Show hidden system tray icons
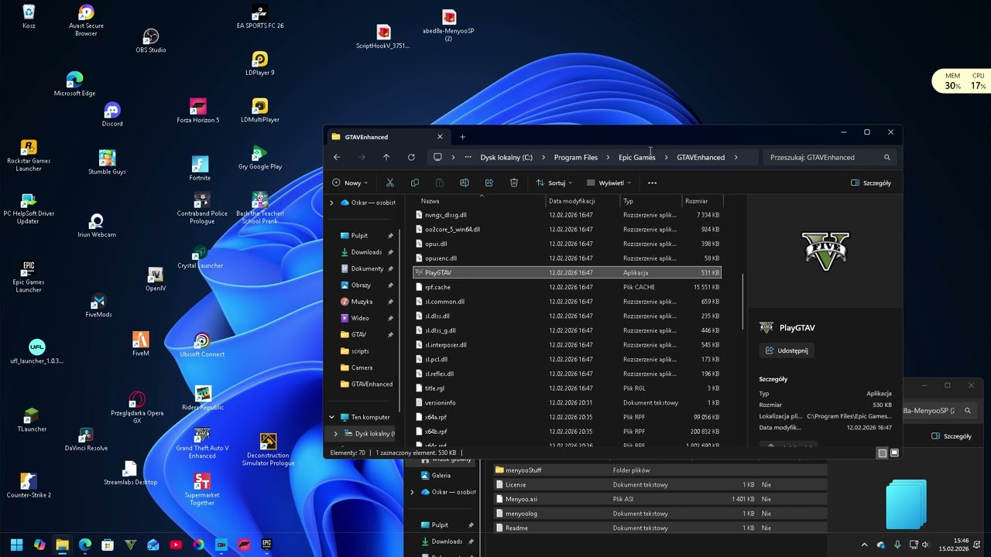 tap(865, 545)
